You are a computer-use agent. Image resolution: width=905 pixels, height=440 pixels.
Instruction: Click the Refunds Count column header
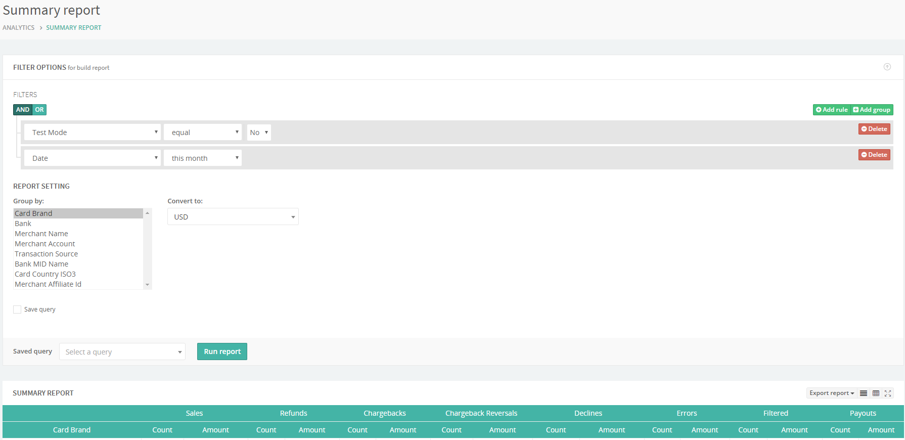click(x=266, y=430)
